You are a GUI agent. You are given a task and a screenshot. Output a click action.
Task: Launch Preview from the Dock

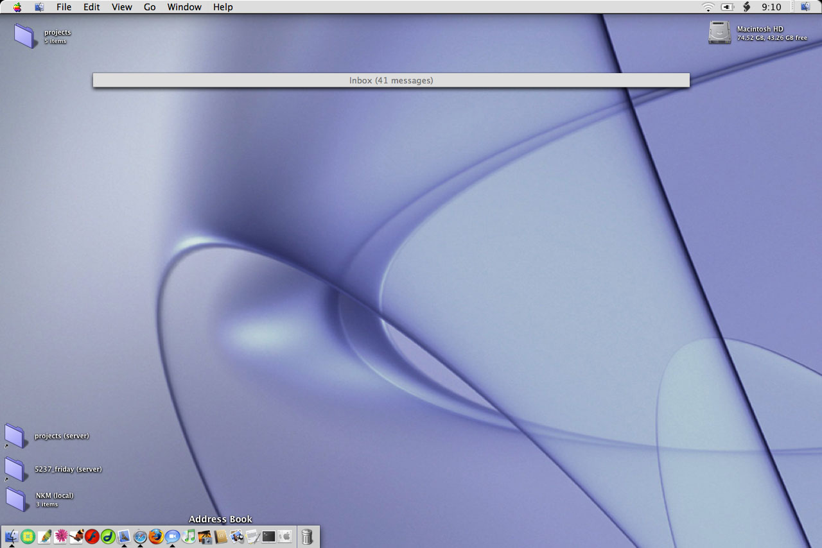237,536
